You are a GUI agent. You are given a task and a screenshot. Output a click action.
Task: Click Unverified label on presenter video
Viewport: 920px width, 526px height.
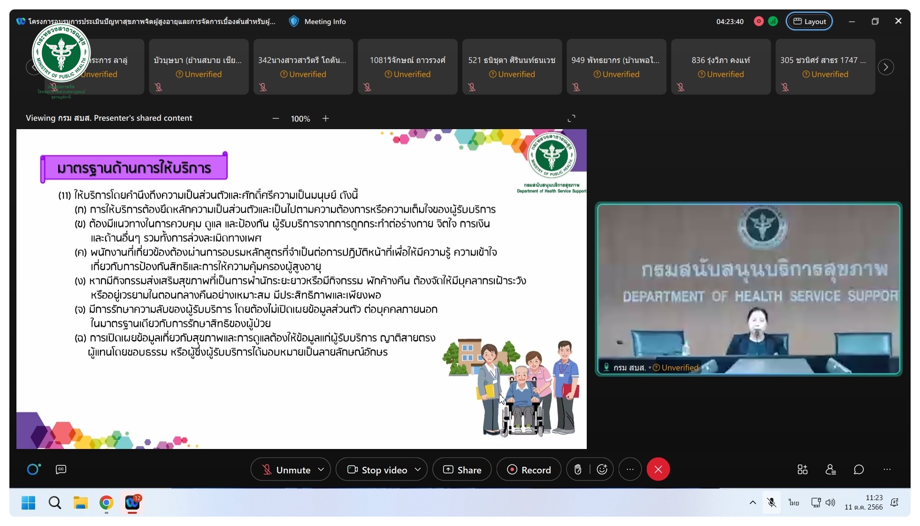[676, 368]
